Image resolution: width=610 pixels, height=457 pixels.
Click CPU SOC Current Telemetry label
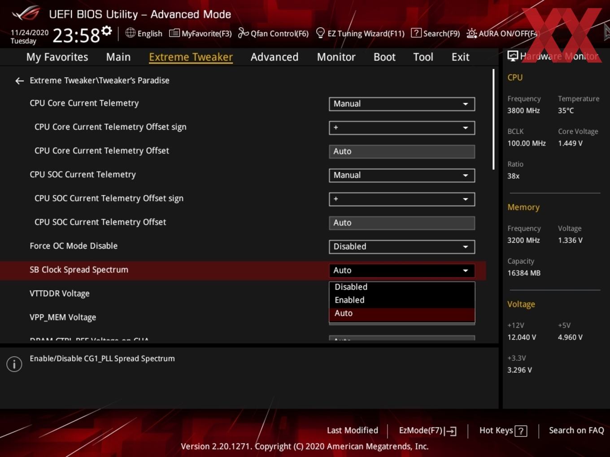click(x=83, y=175)
